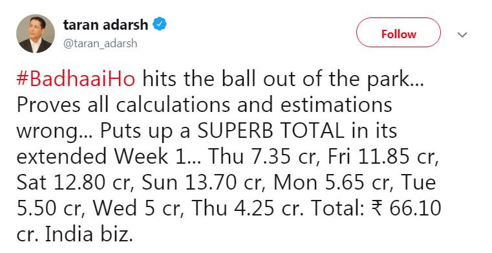
Task: Click the @taran_adarsh handle
Action: [x=100, y=43]
